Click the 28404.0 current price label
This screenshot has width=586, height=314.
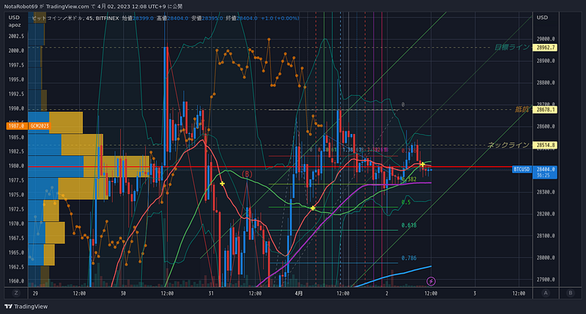[x=545, y=170]
